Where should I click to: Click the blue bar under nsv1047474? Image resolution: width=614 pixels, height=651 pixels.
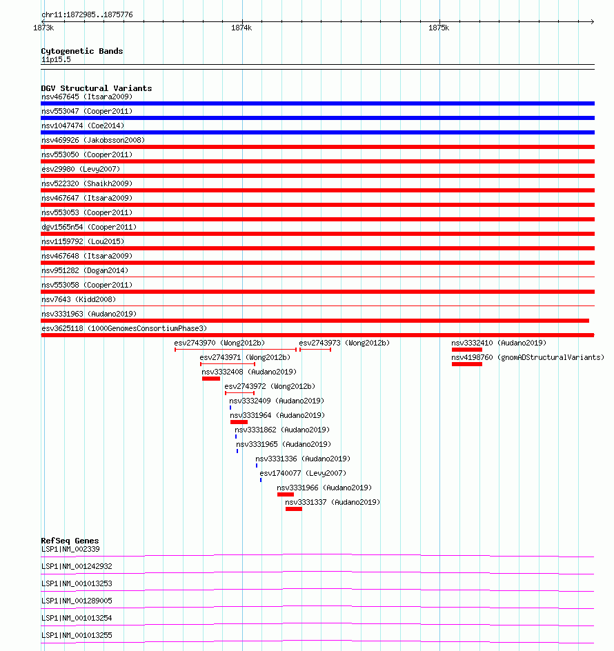click(318, 132)
